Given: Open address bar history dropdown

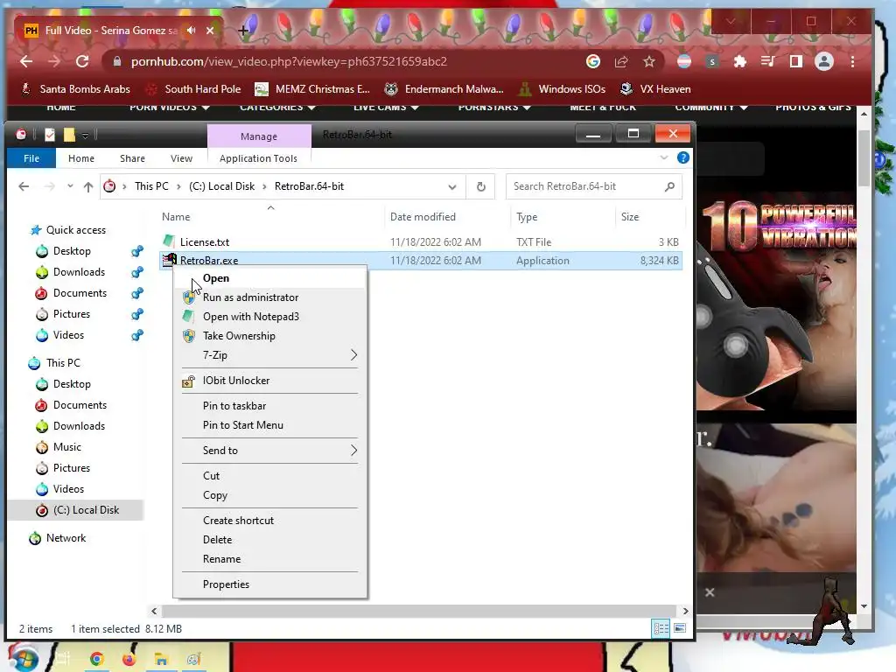Looking at the screenshot, I should (452, 187).
